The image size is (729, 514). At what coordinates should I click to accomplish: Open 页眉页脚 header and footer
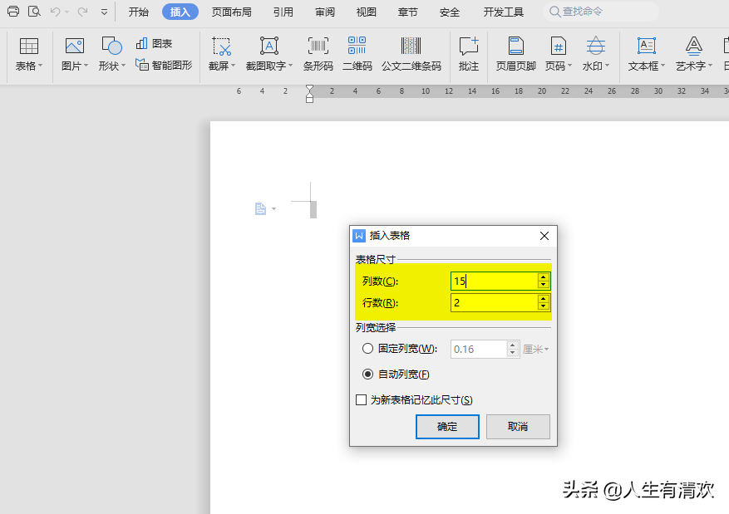515,54
